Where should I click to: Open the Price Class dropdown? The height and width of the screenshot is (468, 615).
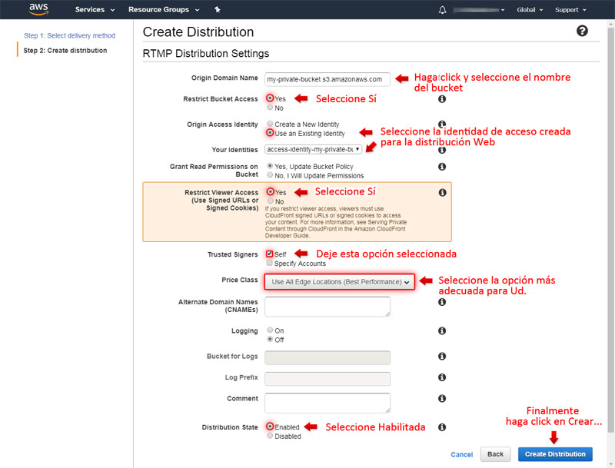(x=340, y=282)
